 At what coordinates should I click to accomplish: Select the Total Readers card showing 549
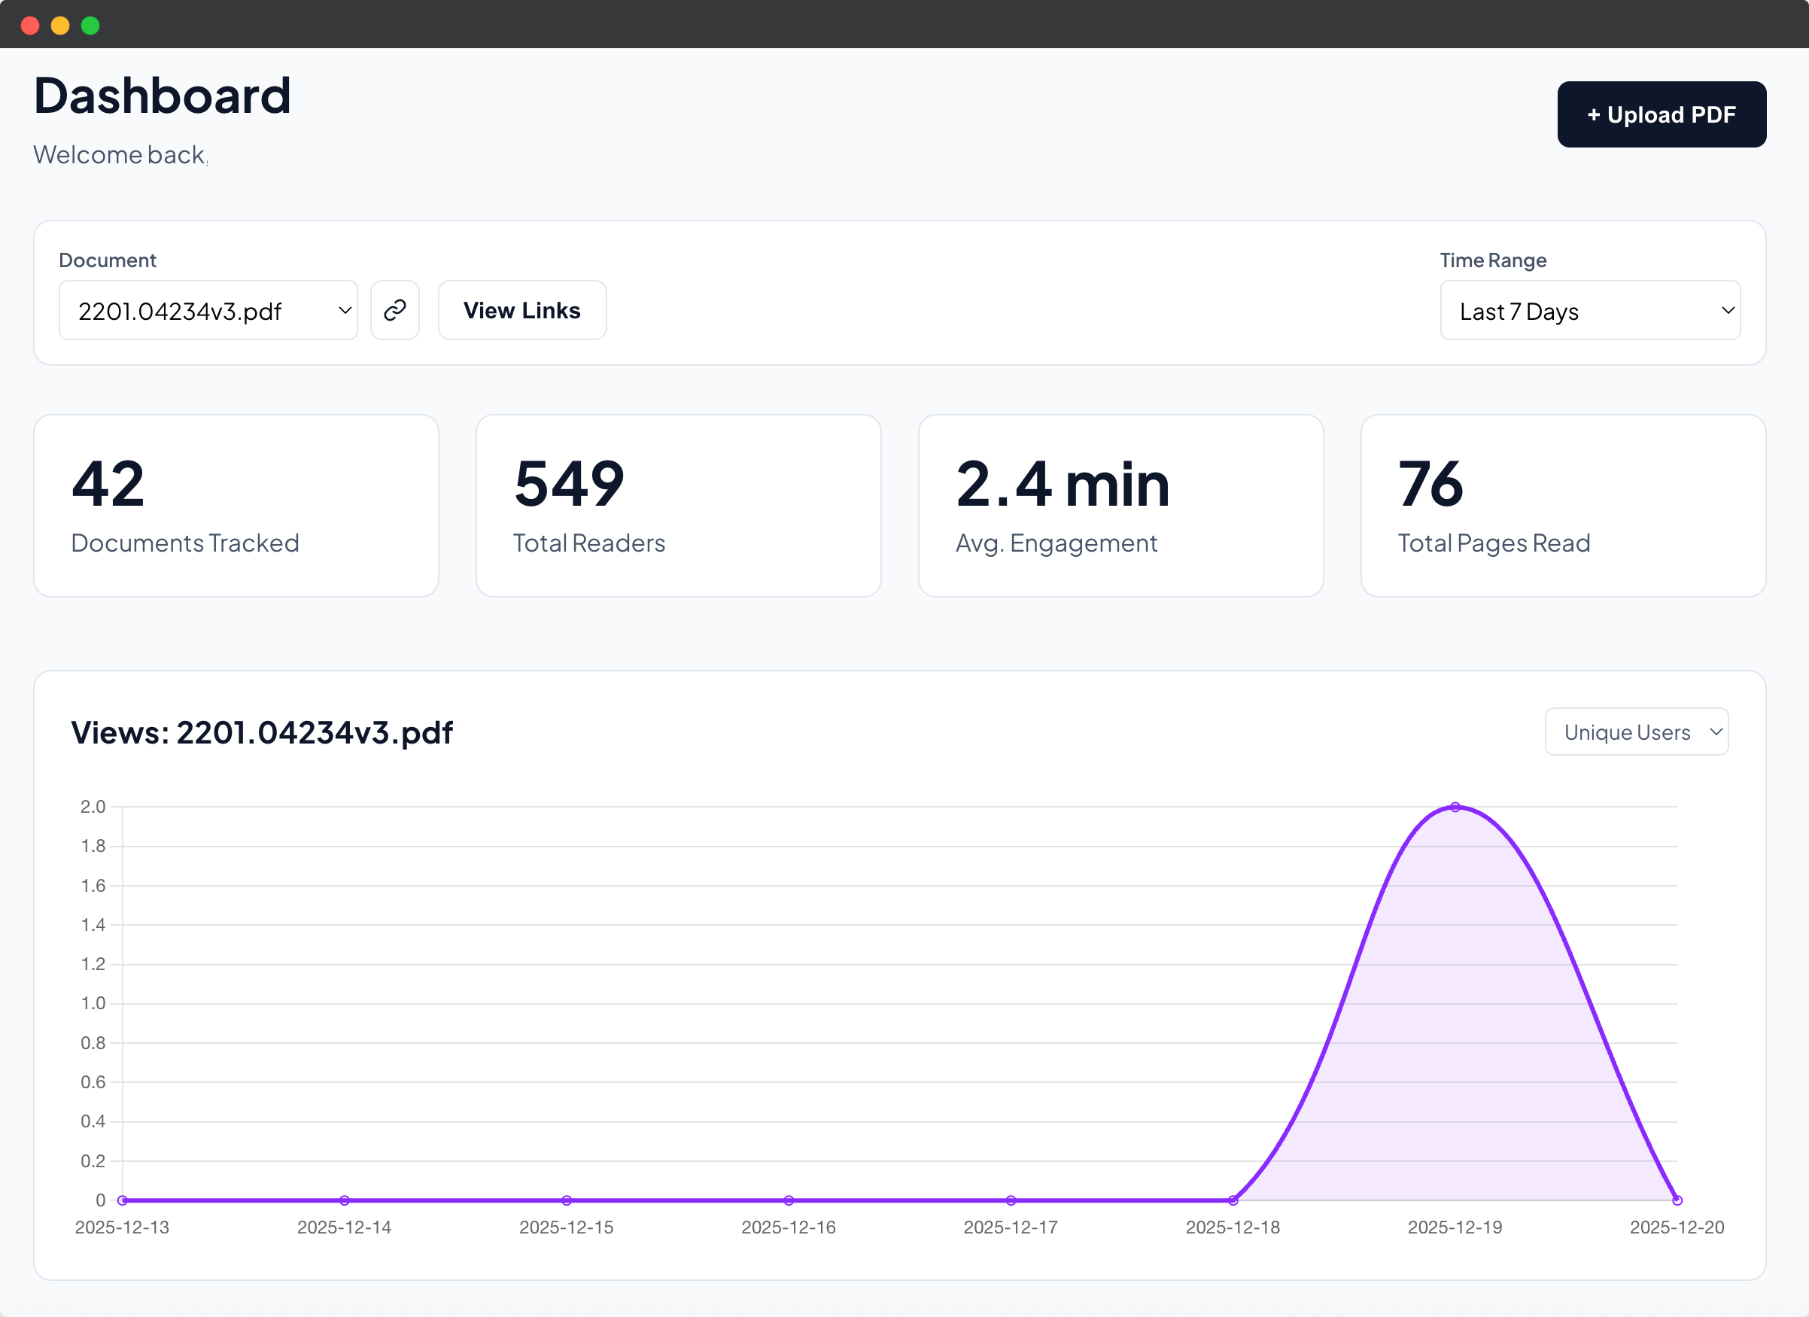(x=678, y=506)
